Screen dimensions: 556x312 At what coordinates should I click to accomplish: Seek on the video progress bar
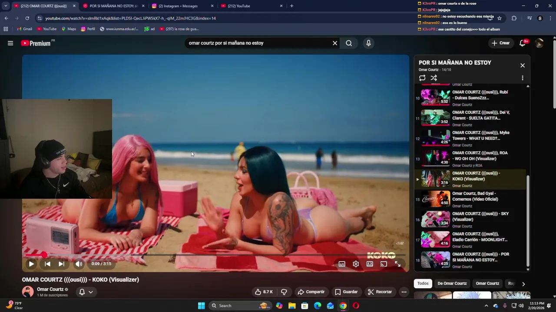pos(215,255)
